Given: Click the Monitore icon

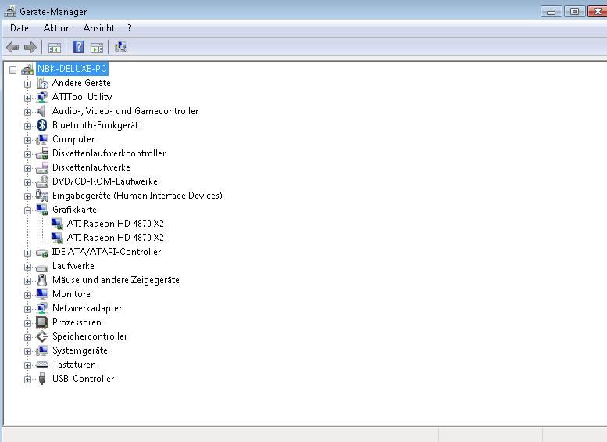Looking at the screenshot, I should pyautogui.click(x=42, y=294).
